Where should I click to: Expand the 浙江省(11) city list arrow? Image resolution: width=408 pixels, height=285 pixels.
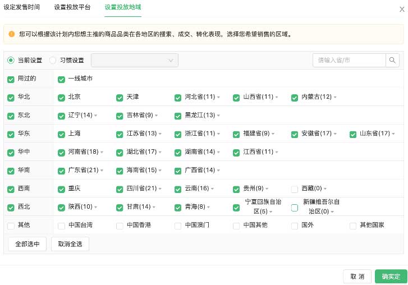[x=218, y=134]
